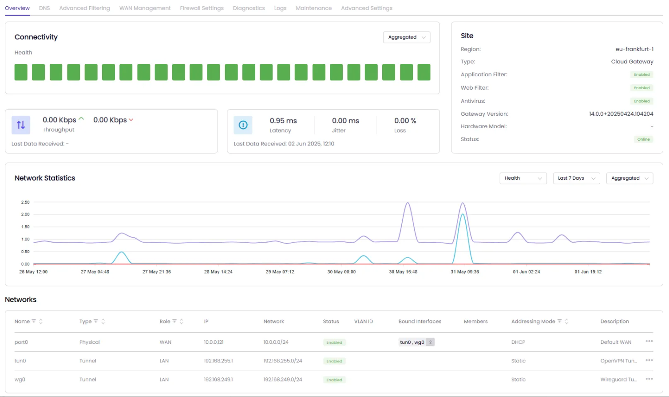Click the 'Default WAN' description
Image resolution: width=669 pixels, height=397 pixels.
click(x=616, y=342)
